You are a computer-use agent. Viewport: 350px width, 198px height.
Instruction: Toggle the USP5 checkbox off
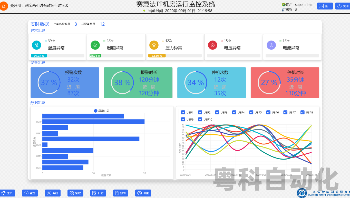[x=251, y=112]
